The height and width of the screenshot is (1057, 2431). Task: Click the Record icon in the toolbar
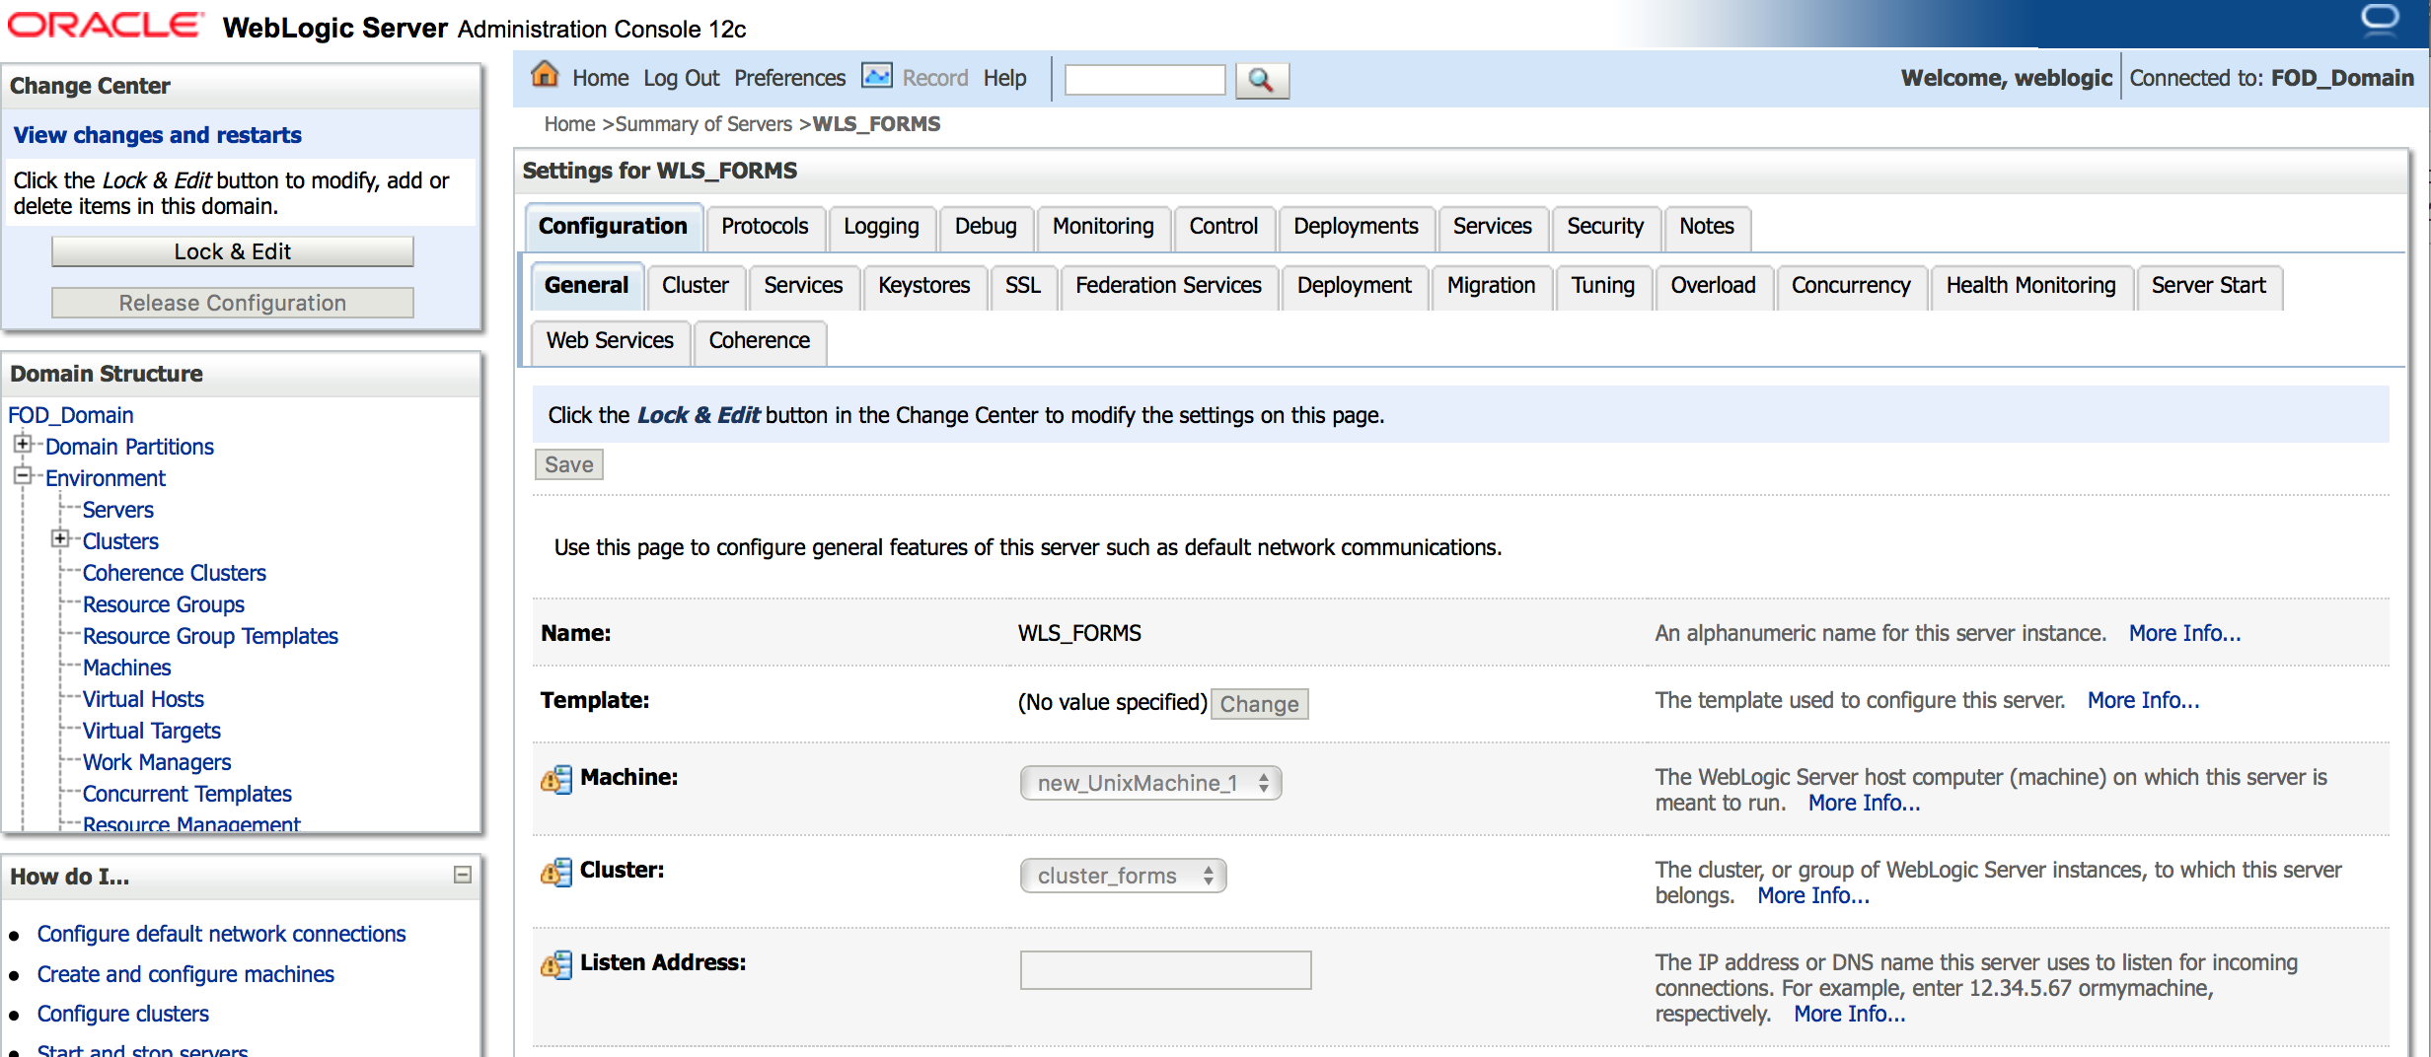click(876, 76)
